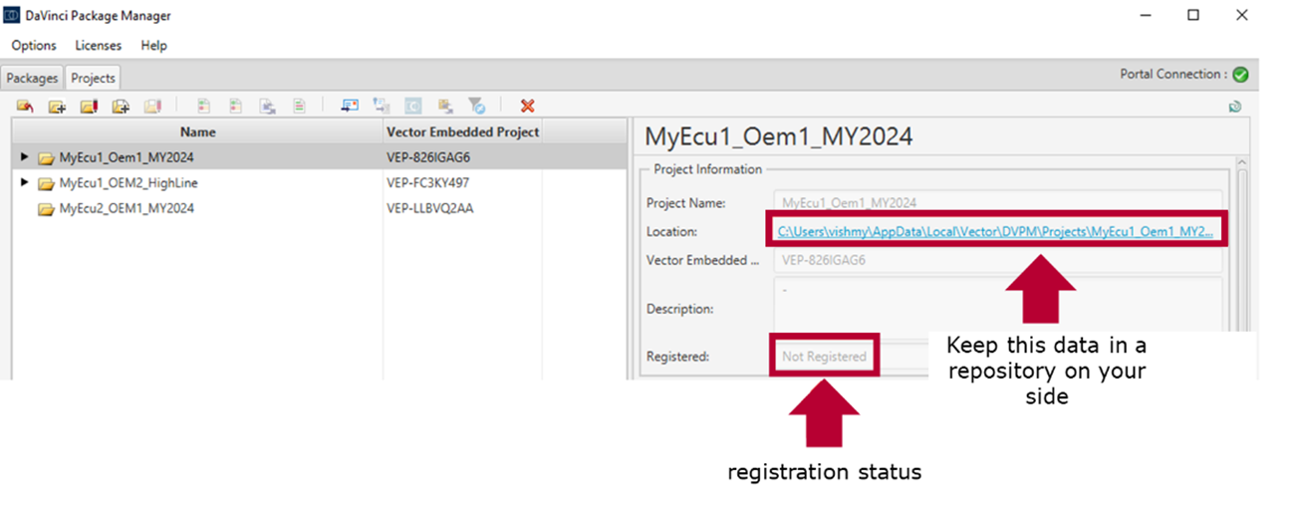Open the Help menu
This screenshot has width=1294, height=508.
[153, 46]
